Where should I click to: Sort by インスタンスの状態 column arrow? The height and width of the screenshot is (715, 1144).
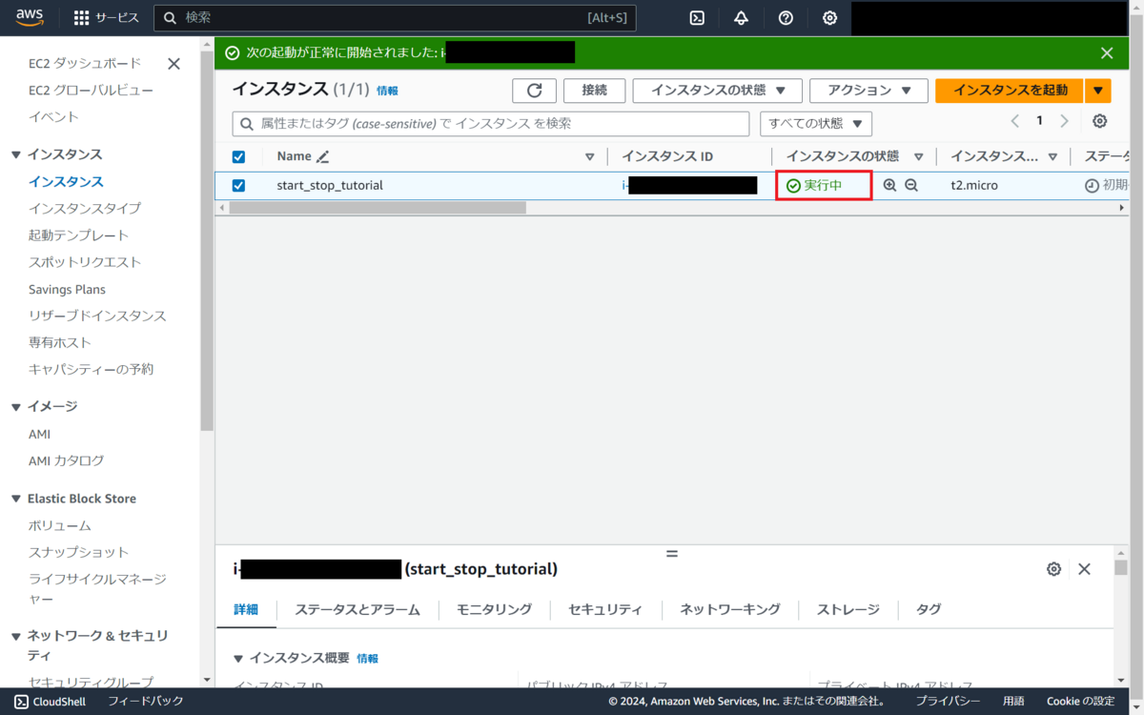click(919, 157)
